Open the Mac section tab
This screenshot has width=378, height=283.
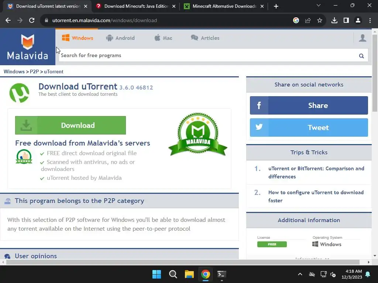click(x=163, y=38)
